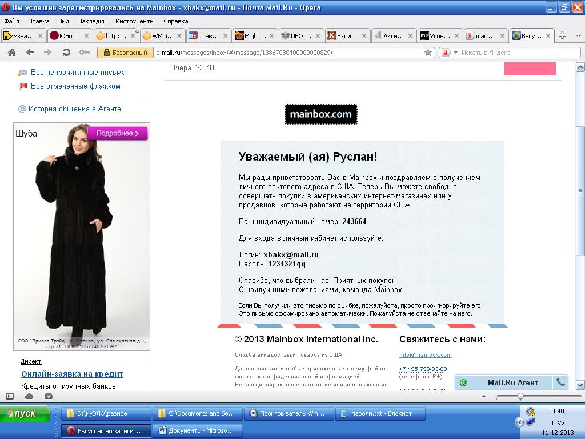
Task: Switch to the UFO tab
Action: (x=300, y=36)
